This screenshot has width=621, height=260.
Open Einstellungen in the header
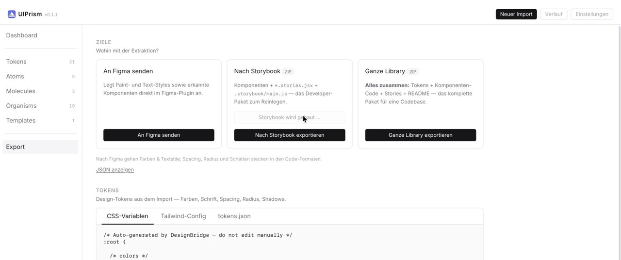(x=592, y=14)
